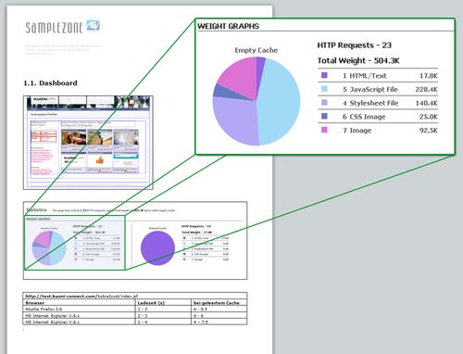This screenshot has width=463, height=354.
Task: Open the test URL link above the table
Action: pyautogui.click(x=81, y=297)
